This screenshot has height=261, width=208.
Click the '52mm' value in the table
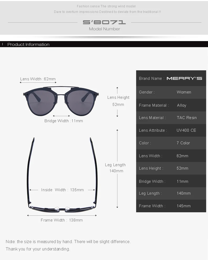[182, 168]
